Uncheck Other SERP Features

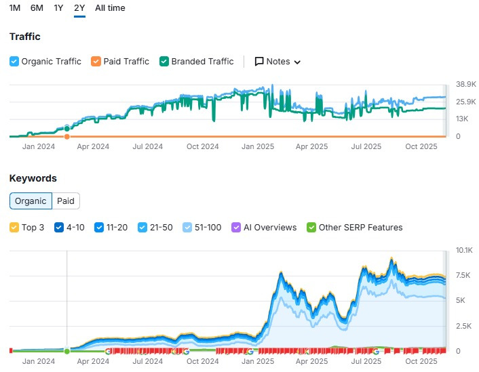point(312,228)
